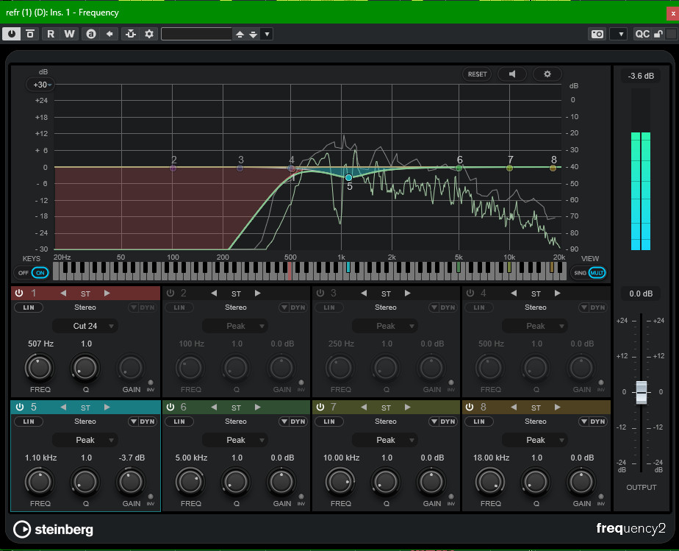
Task: Click the preset name input field
Action: click(196, 34)
